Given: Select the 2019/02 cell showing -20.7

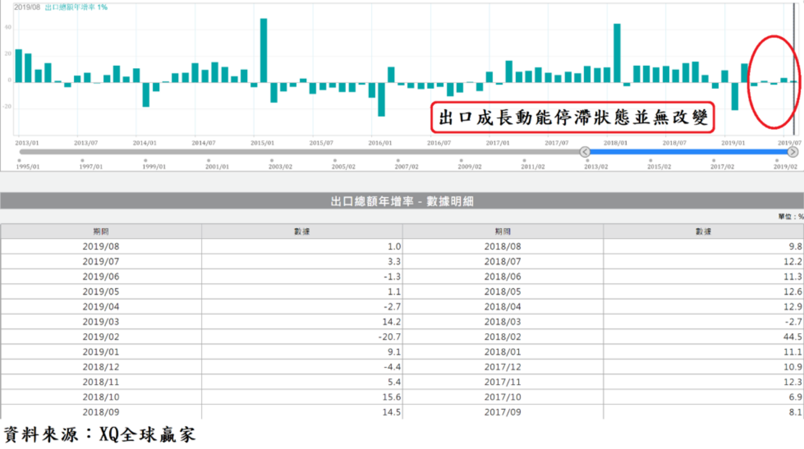Looking at the screenshot, I should pos(302,337).
